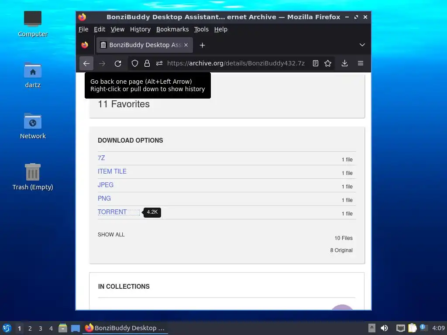Image resolution: width=447 pixels, height=335 pixels.
Task: Click the Firefox logo in the title bar
Action: click(82, 17)
